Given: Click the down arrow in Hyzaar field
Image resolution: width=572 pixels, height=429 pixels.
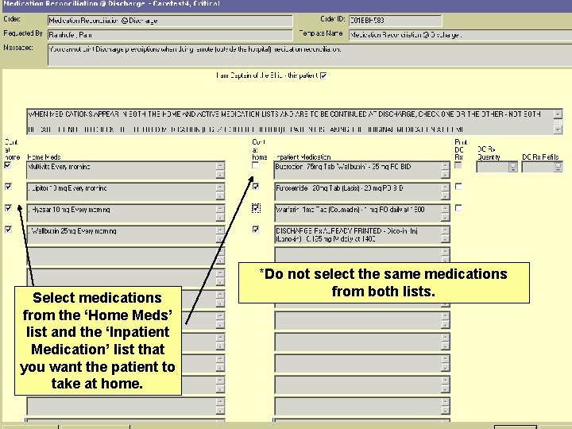Looking at the screenshot, I should pos(220,218).
